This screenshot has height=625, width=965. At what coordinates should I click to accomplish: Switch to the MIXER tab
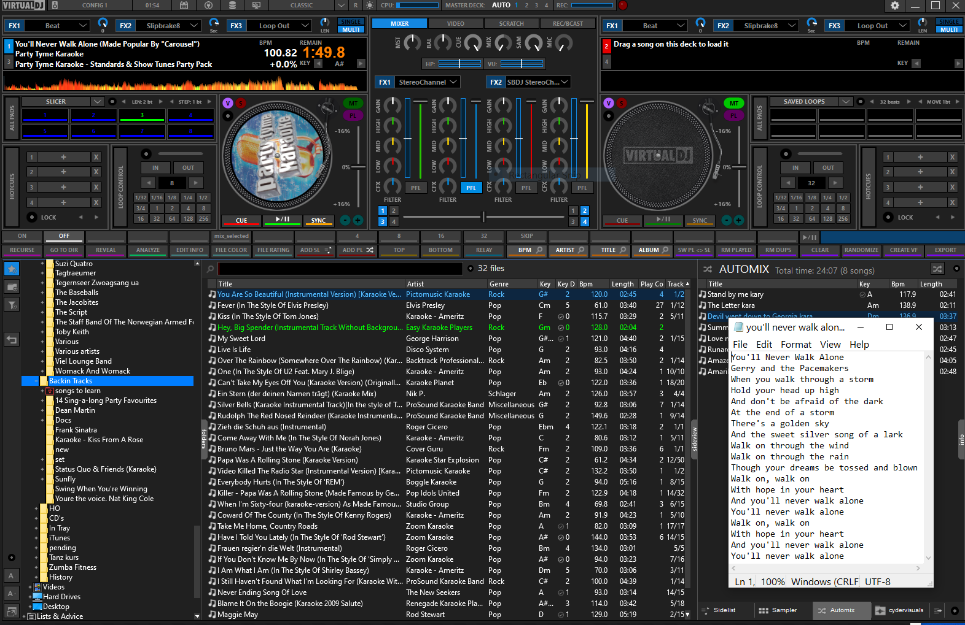pyautogui.click(x=400, y=24)
